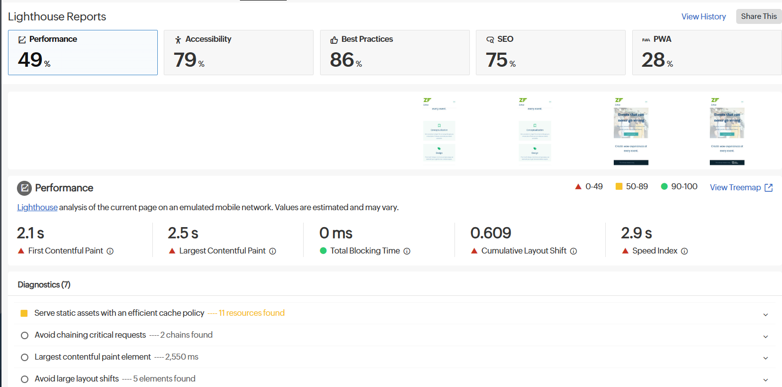
Task: Switch to the Accessibility score tab
Action: [x=238, y=52]
